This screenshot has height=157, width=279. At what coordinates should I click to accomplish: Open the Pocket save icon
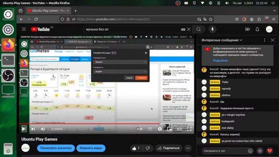[x=237, y=19]
